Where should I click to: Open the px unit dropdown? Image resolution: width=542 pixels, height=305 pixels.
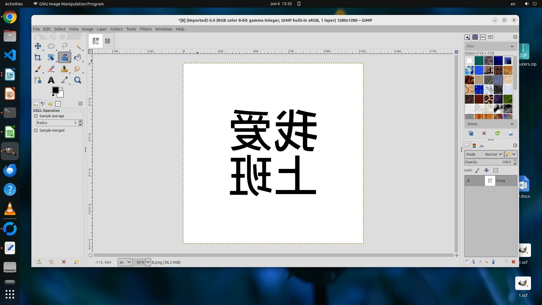coord(125,262)
